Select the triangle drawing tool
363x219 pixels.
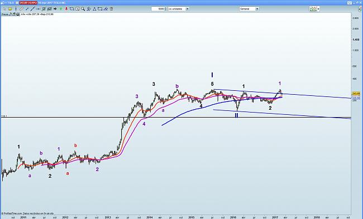point(94,9)
